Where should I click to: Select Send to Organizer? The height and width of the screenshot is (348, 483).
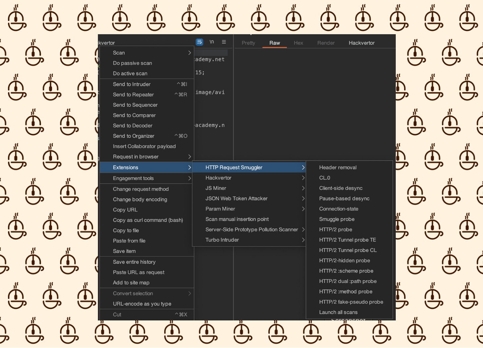point(147,136)
